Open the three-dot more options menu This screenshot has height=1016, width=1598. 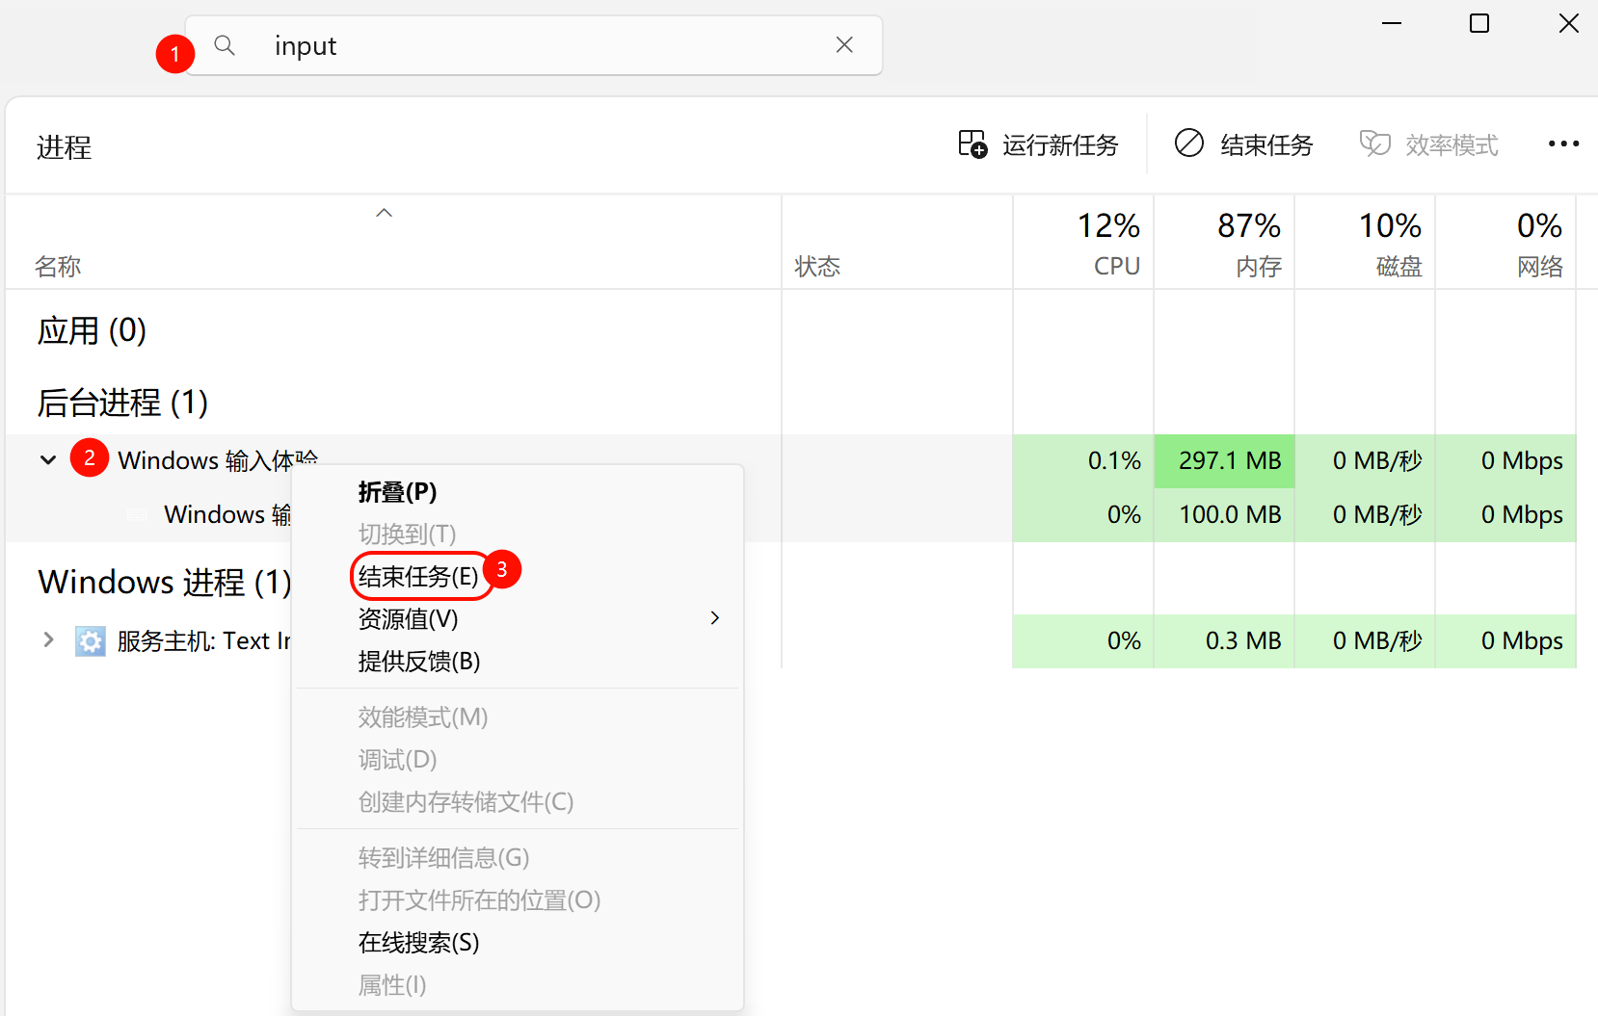(x=1563, y=143)
